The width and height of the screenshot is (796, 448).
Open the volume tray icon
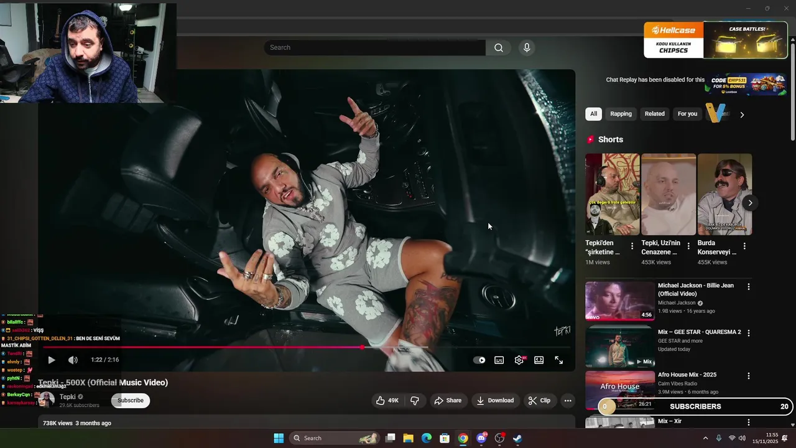(742, 438)
